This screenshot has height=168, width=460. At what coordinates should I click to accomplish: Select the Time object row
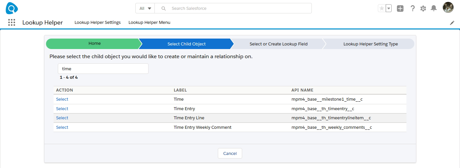[62, 99]
